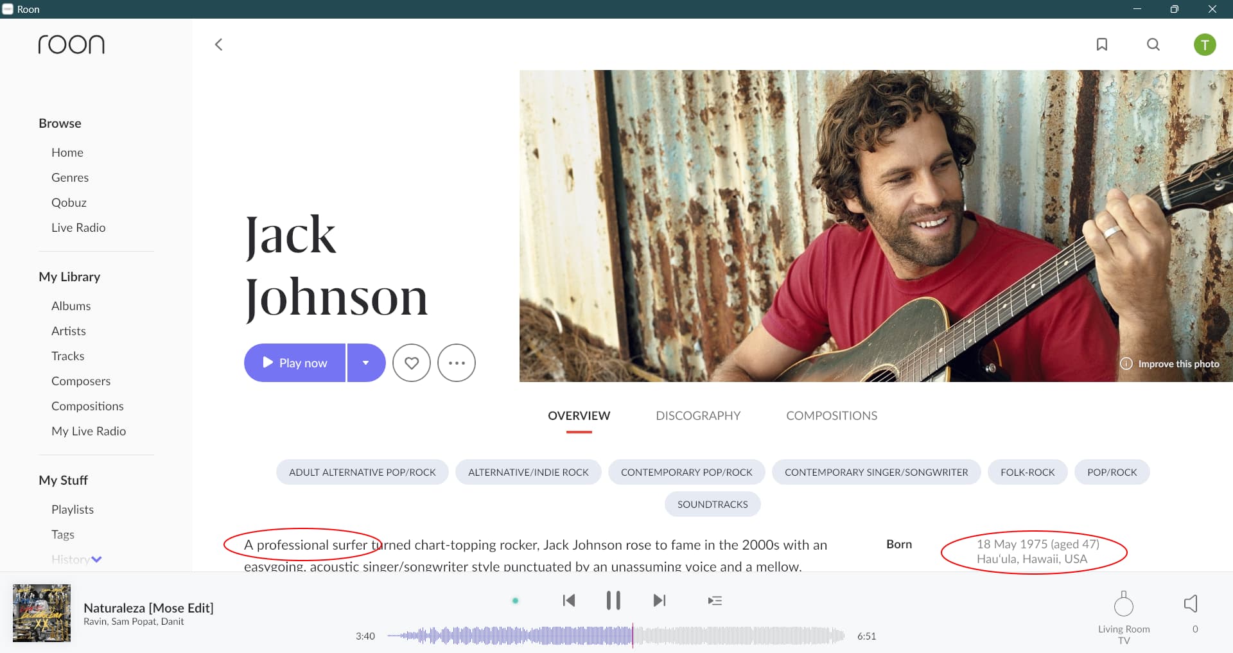Click the Ravin artist link
The width and height of the screenshot is (1233, 653).
point(94,622)
